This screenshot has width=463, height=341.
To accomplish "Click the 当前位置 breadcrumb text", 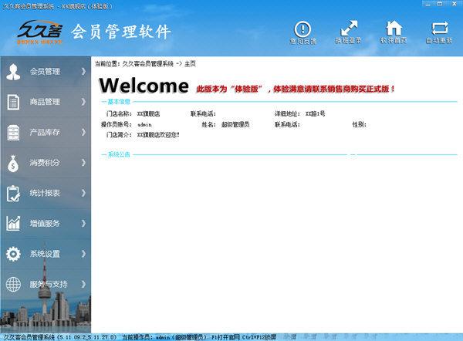I will tap(145, 63).
